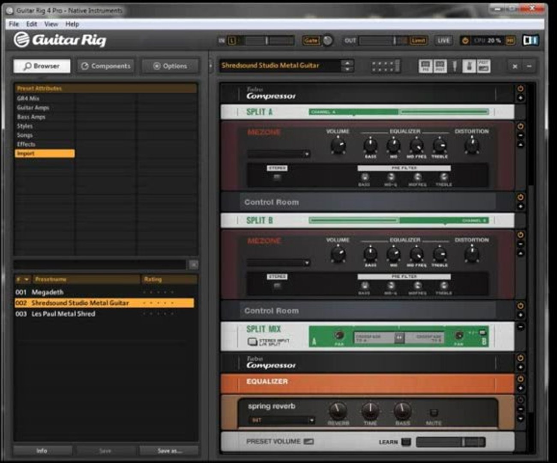Click the Spring Reverb Reverb knob

[x=338, y=411]
